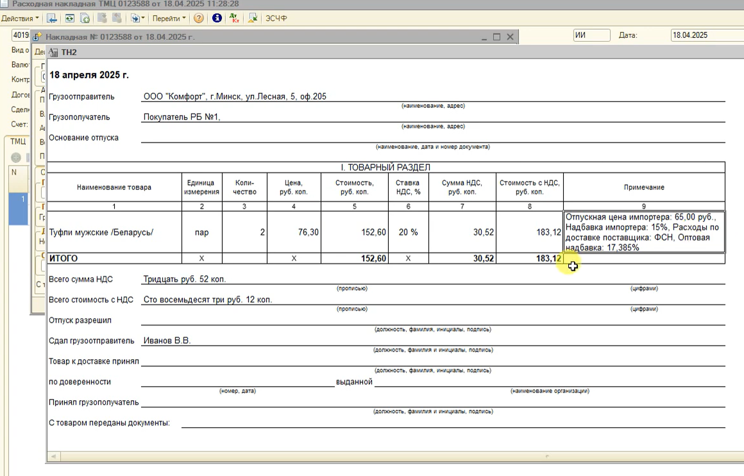Click the blue info icon
The width and height of the screenshot is (744, 476).
(x=217, y=19)
